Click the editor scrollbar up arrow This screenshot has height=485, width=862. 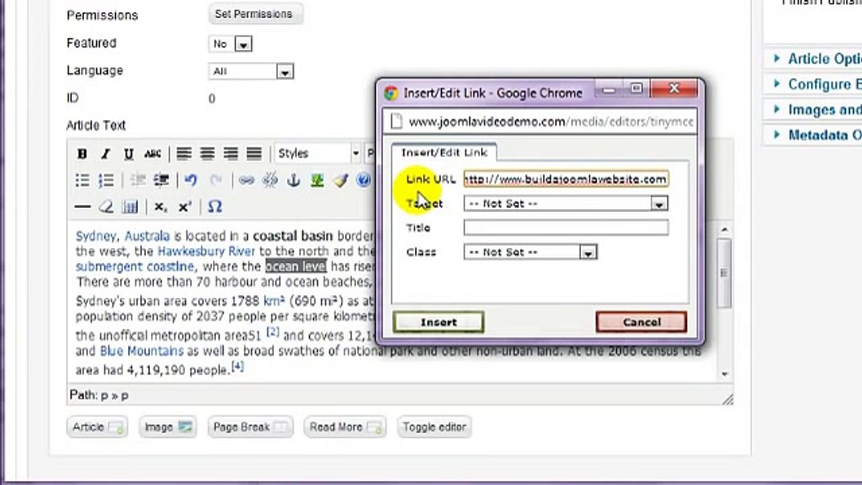click(x=725, y=230)
